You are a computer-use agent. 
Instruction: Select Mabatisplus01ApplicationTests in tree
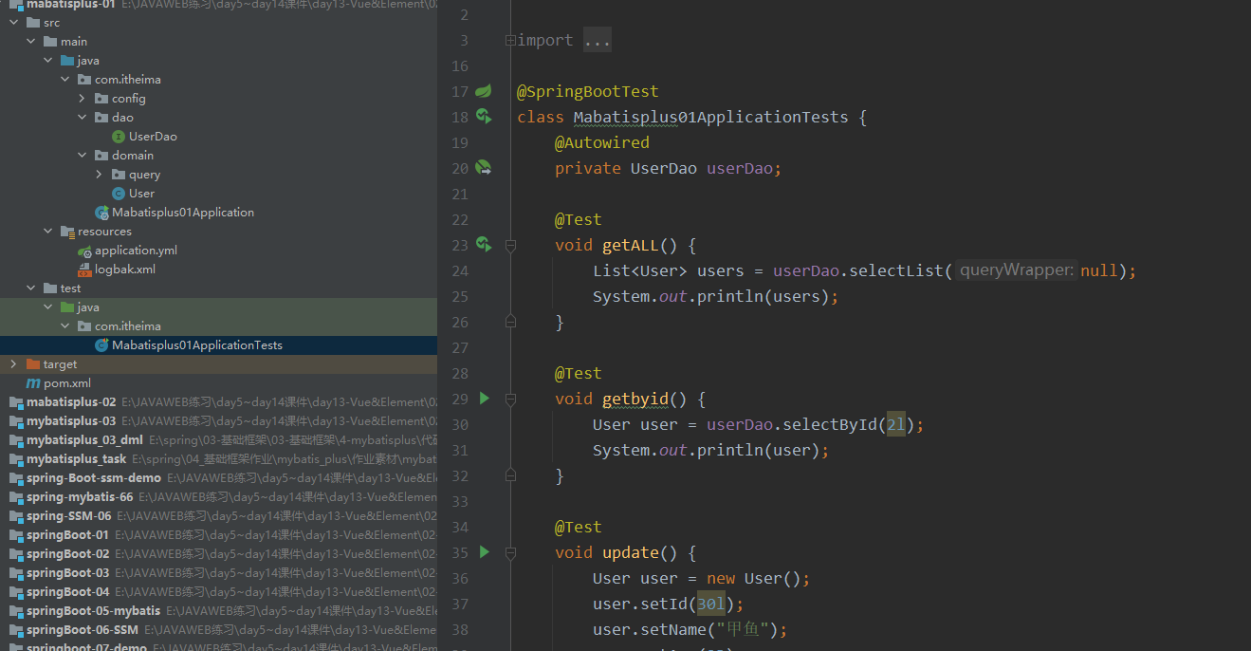197,345
